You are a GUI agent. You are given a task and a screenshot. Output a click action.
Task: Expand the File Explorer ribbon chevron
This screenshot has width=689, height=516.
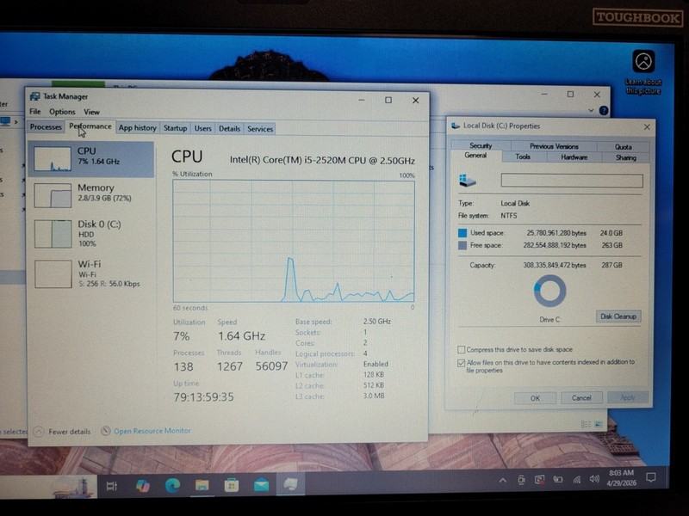pyautogui.click(x=591, y=111)
